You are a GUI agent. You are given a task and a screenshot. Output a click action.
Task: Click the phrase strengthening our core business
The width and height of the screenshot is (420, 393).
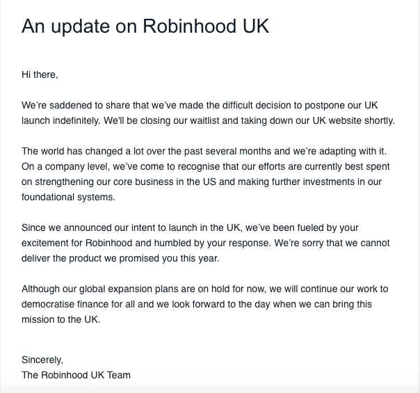[x=104, y=182]
